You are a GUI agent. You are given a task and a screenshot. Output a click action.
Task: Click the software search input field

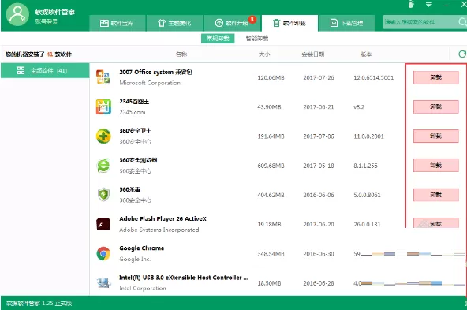click(x=420, y=22)
